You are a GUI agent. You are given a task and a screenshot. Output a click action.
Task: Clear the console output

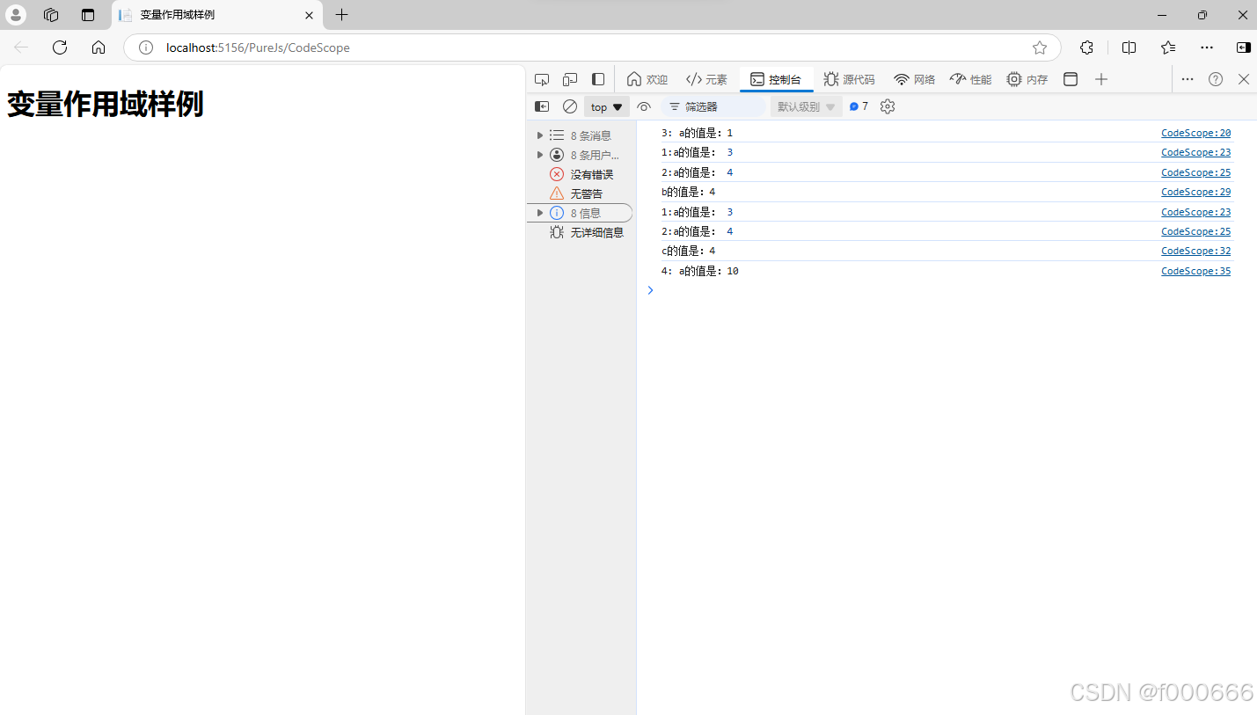(570, 106)
